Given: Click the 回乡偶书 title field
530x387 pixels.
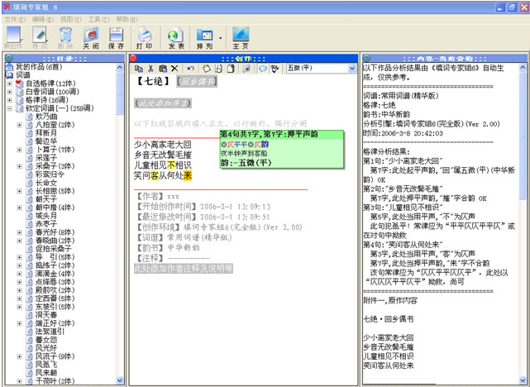Looking at the screenshot, I should pyautogui.click(x=197, y=81).
